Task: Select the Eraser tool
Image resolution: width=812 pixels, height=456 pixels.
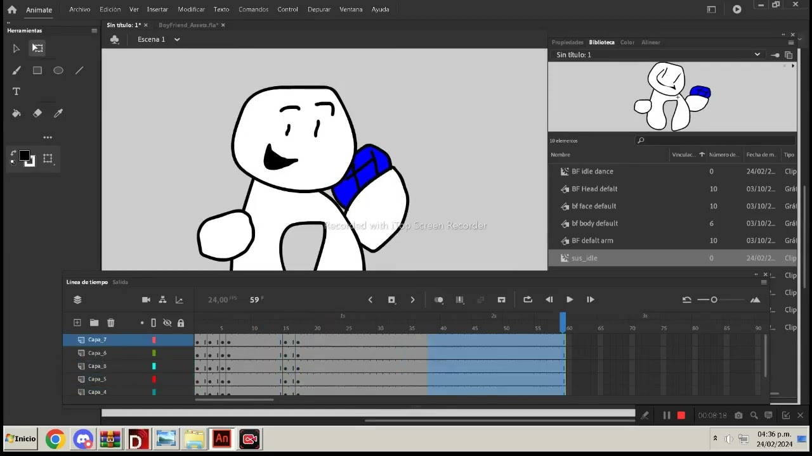Action: 37,113
